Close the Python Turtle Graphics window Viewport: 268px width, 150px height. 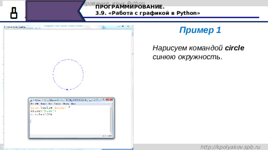[x=128, y=26]
